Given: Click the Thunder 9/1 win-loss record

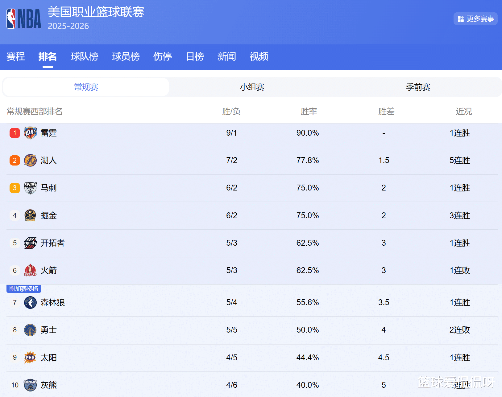Looking at the screenshot, I should click(x=232, y=133).
